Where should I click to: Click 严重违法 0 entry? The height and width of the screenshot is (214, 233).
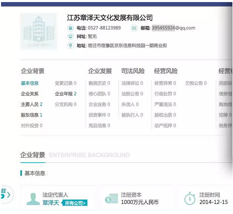[x=165, y=104]
